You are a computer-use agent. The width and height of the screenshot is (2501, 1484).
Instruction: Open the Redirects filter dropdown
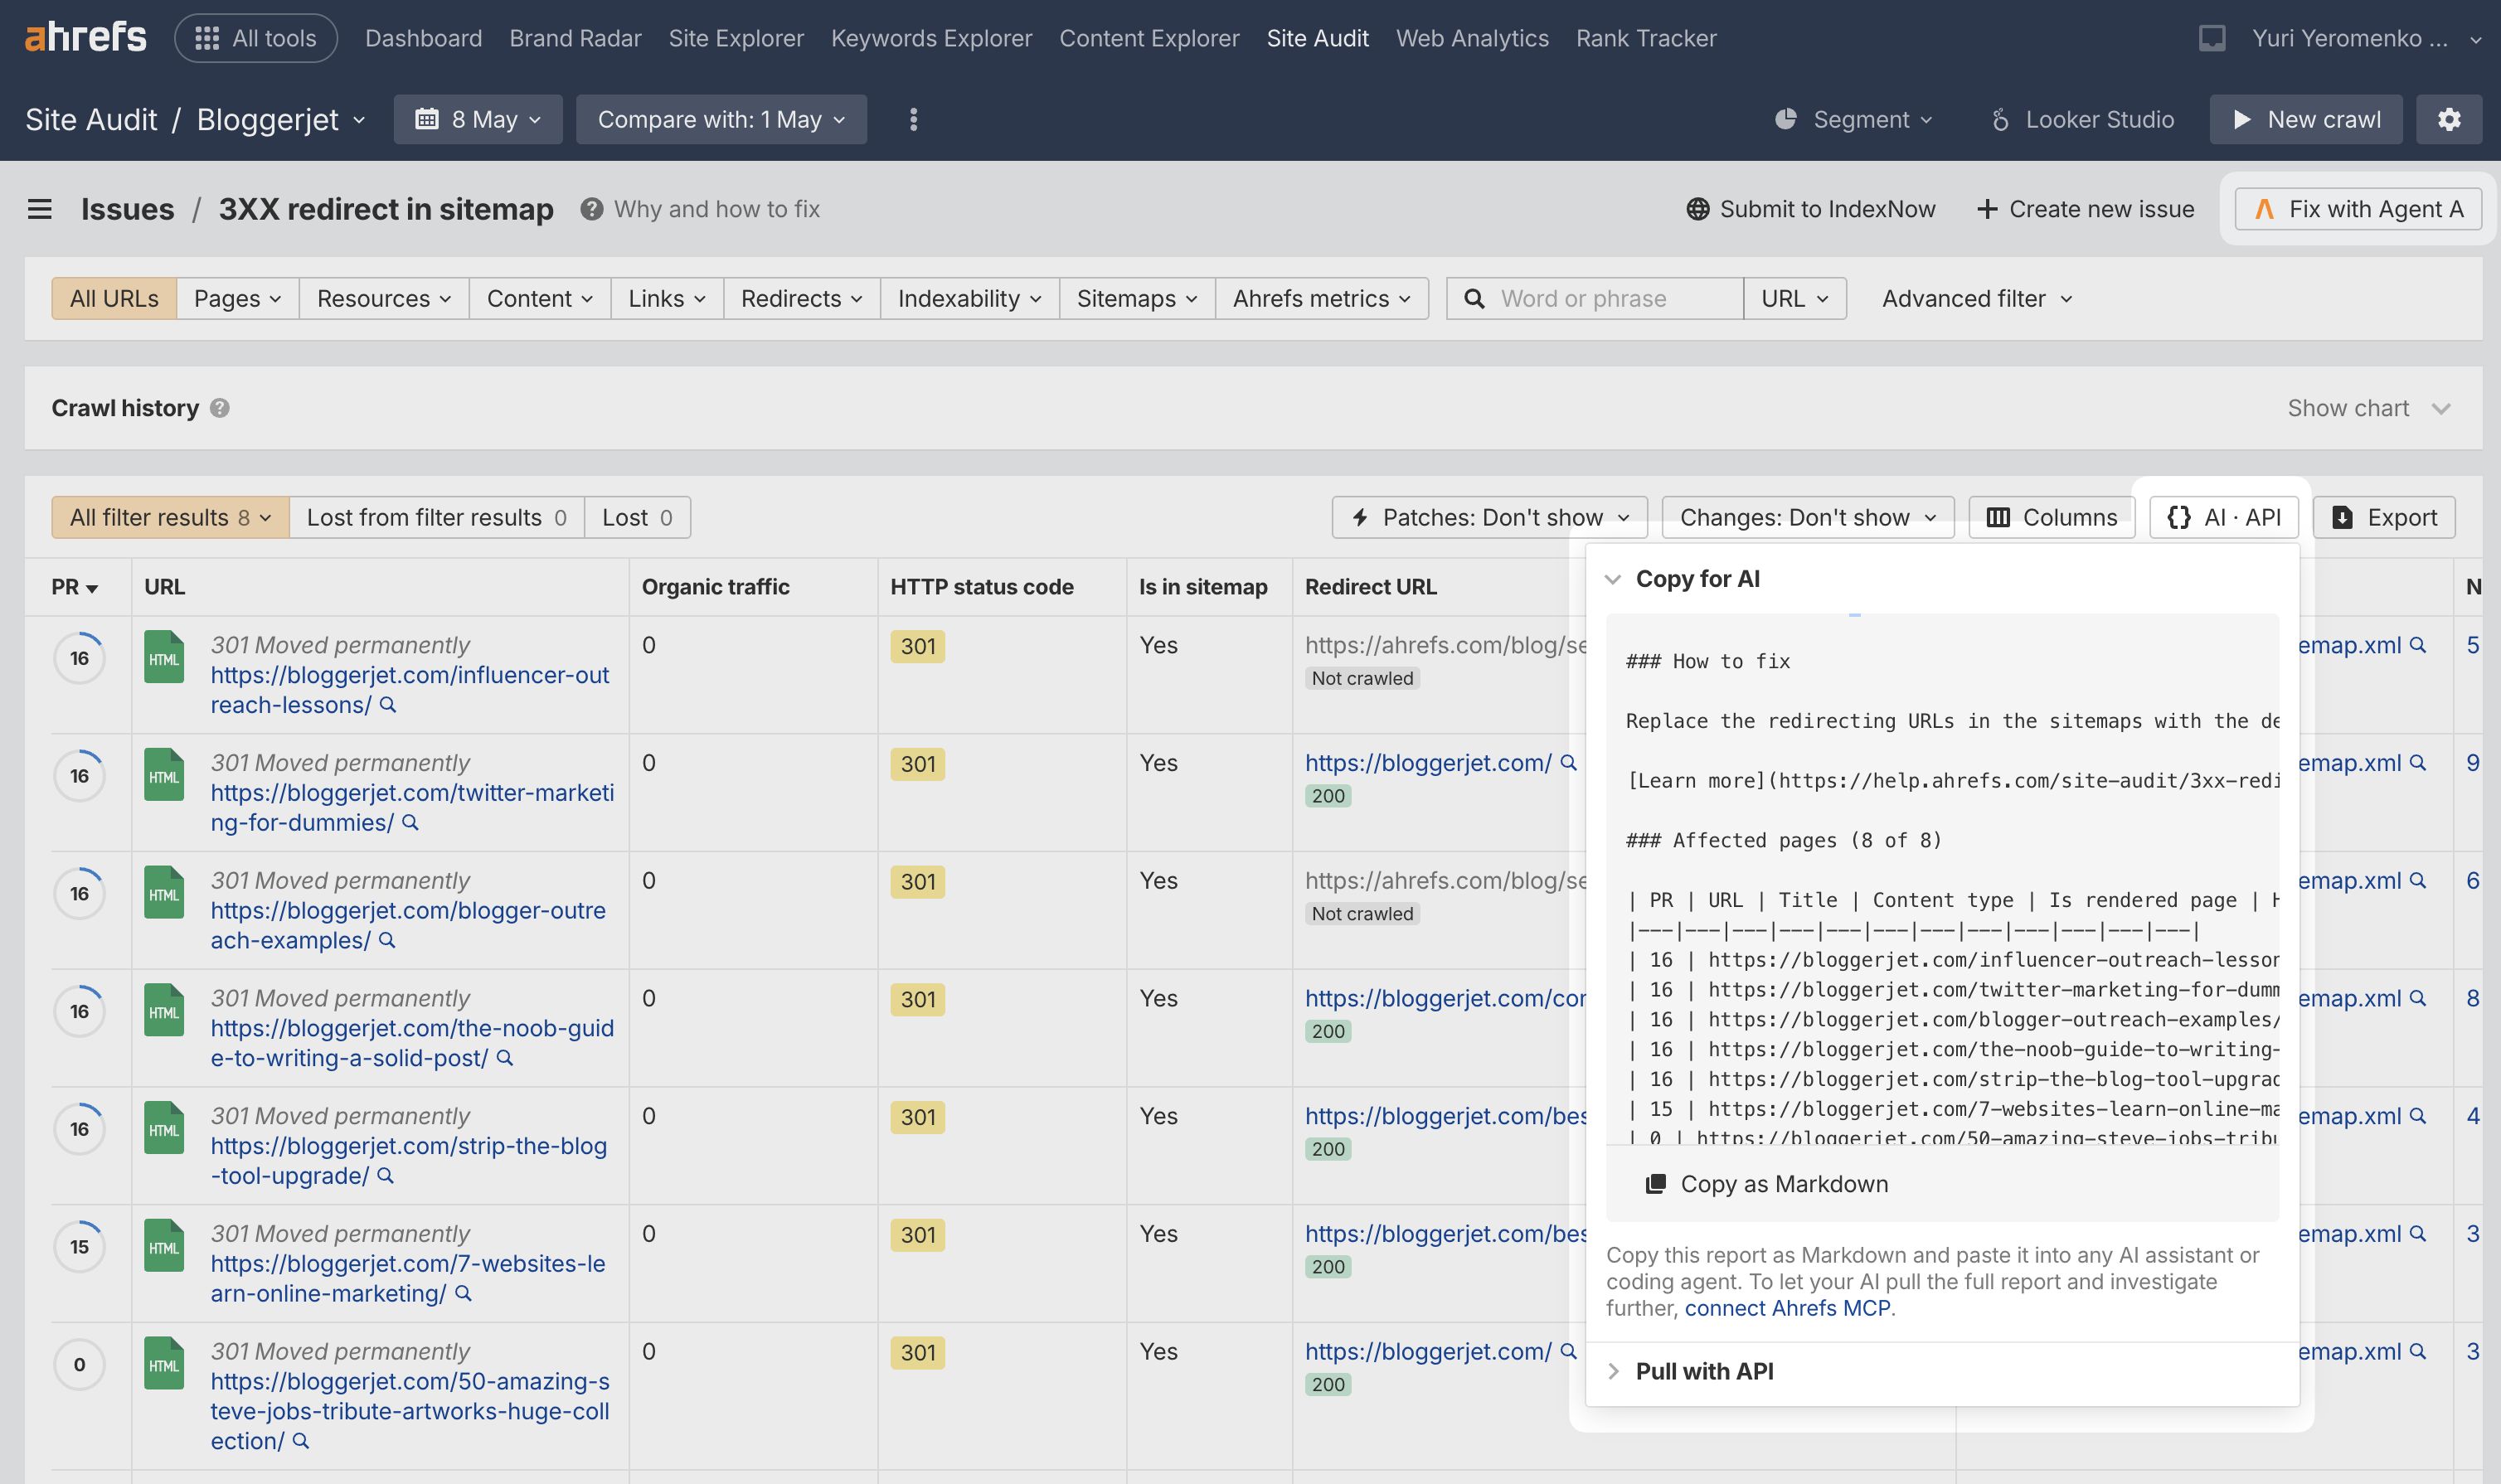pos(802,298)
